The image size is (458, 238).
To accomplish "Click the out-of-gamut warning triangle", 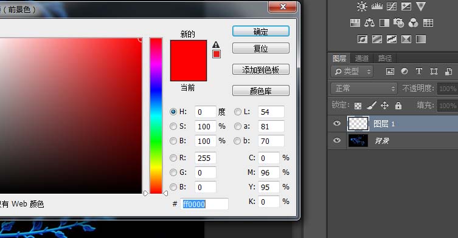I will (216, 45).
